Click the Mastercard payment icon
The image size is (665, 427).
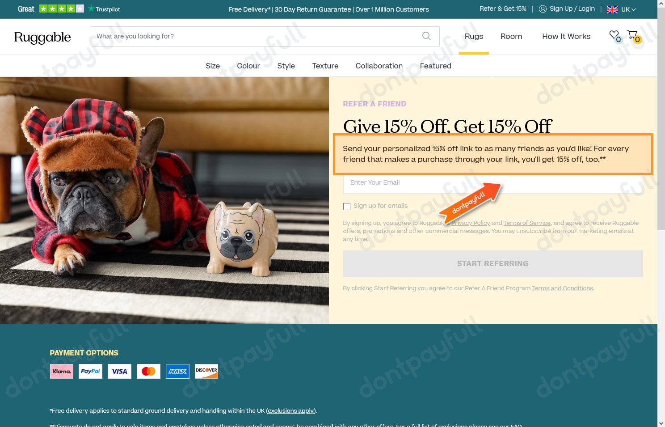click(148, 371)
